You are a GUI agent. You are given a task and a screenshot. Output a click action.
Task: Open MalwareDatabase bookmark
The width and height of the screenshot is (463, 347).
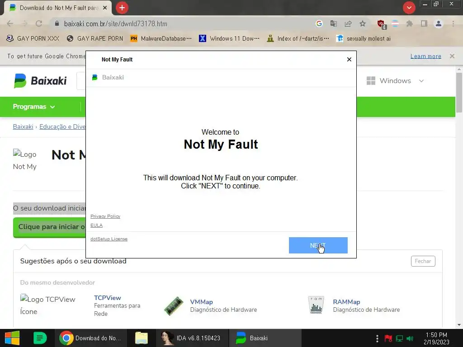click(x=161, y=38)
